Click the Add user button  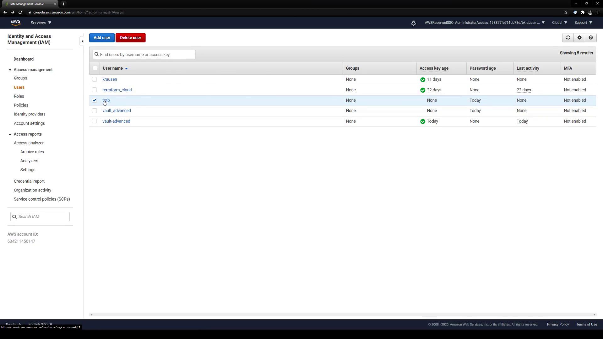[x=102, y=38]
